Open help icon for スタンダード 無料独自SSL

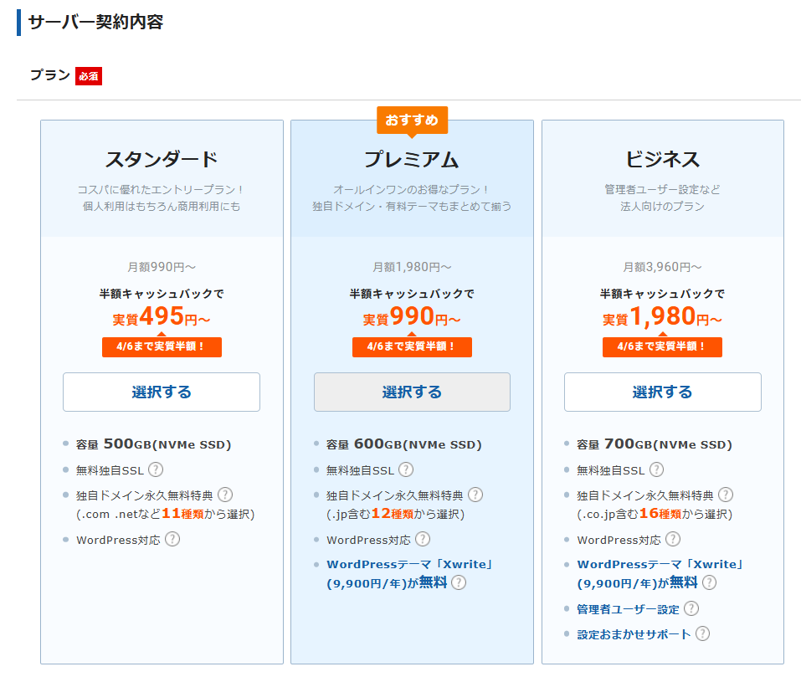pyautogui.click(x=156, y=469)
